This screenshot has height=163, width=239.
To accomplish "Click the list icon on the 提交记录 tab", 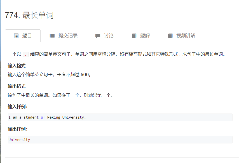I will [52, 36].
